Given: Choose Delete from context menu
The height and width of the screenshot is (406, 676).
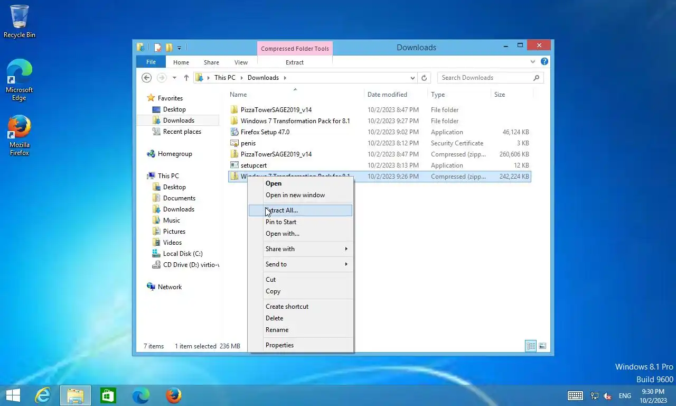Looking at the screenshot, I should coord(301,318).
